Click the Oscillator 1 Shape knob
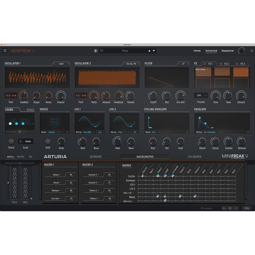The width and height of the screenshot is (255, 255). pos(37,96)
